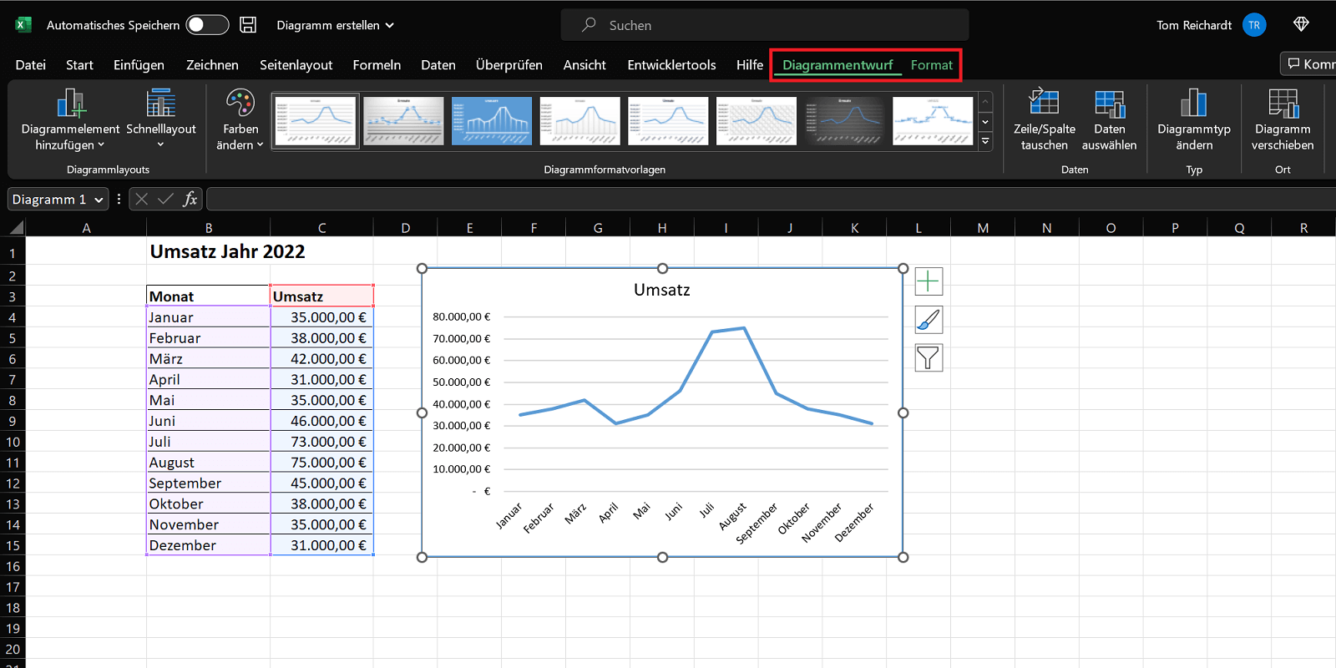The image size is (1336, 668).
Task: Click the save disk icon
Action: (x=248, y=25)
